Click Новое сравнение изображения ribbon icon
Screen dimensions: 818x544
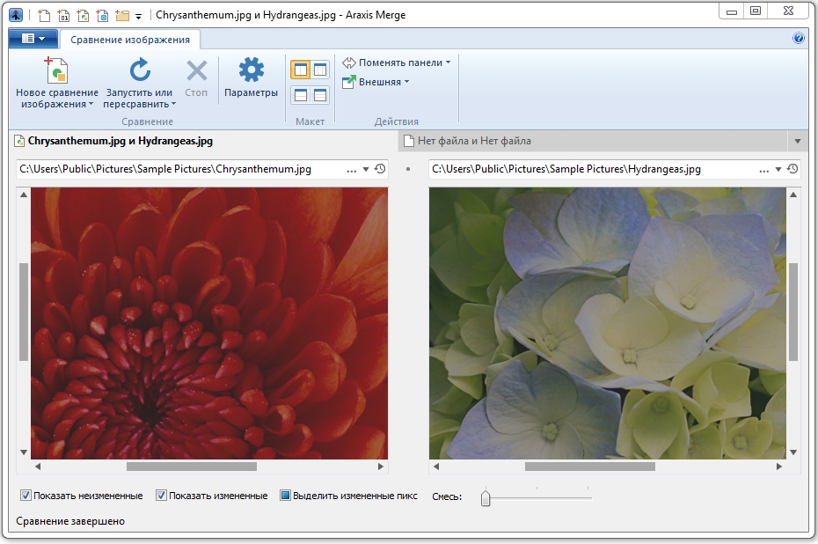tap(57, 70)
